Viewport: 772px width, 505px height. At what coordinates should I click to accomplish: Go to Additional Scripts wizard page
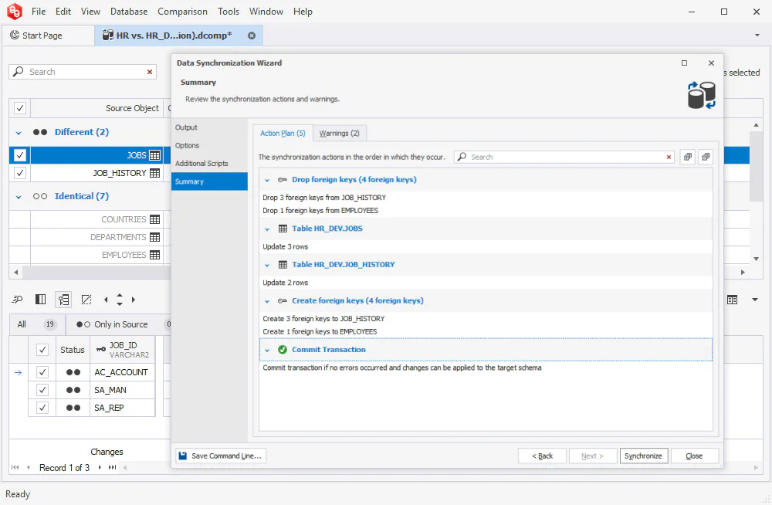[209, 163]
